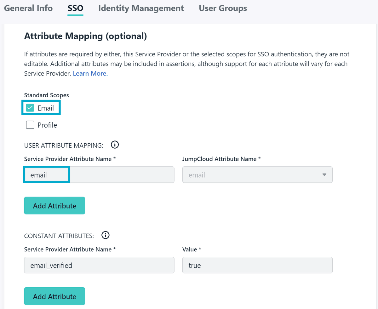Click Add Attribute under Constant Attributes

pyautogui.click(x=54, y=296)
